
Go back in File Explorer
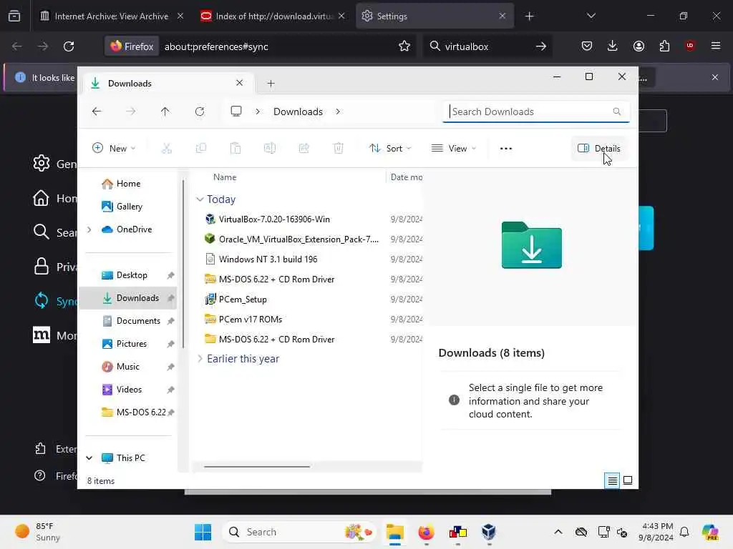click(x=97, y=112)
